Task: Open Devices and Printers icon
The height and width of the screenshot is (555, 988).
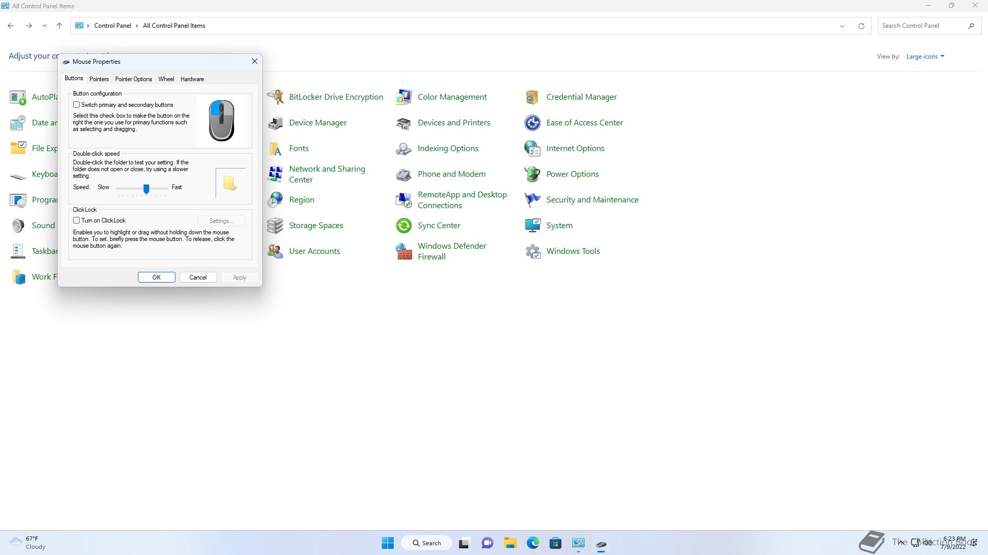Action: pyautogui.click(x=404, y=122)
